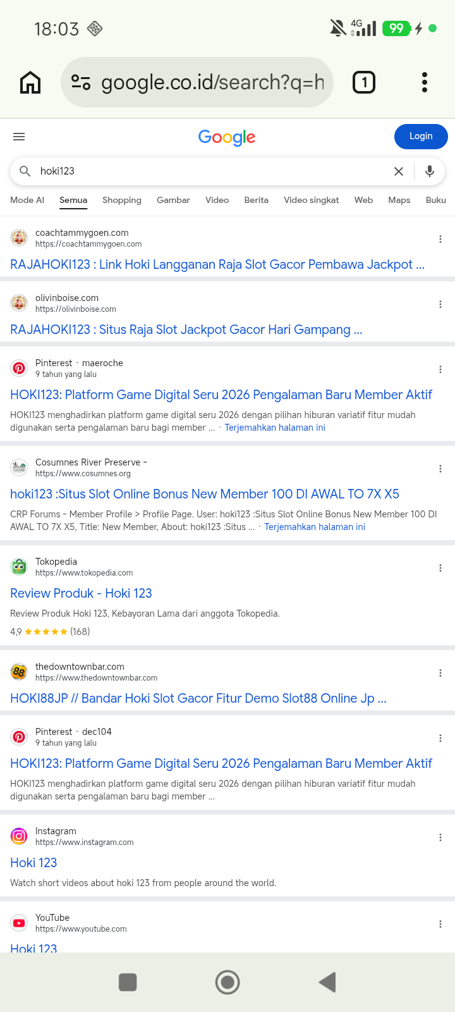Image resolution: width=455 pixels, height=1012 pixels.
Task: Open site info icon in address bar
Action: (x=81, y=82)
